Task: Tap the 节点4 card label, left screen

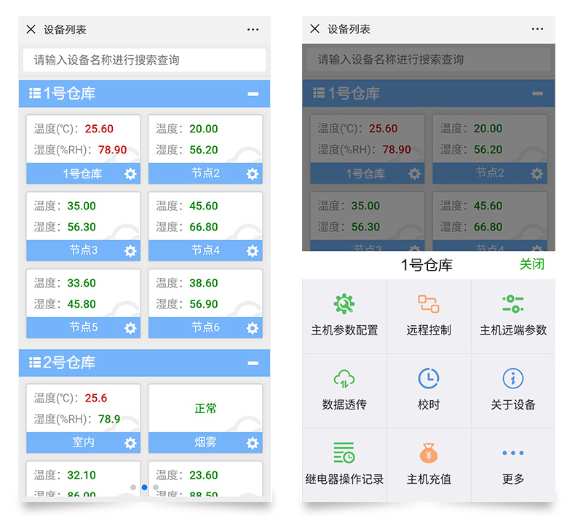Action: pyautogui.click(x=205, y=250)
